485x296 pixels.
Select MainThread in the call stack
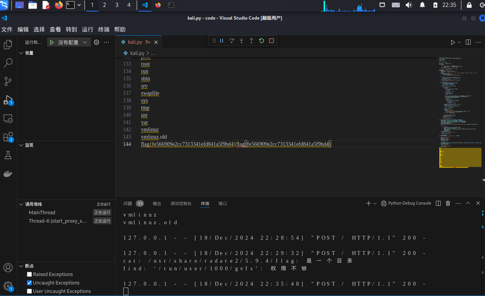pyautogui.click(x=42, y=212)
